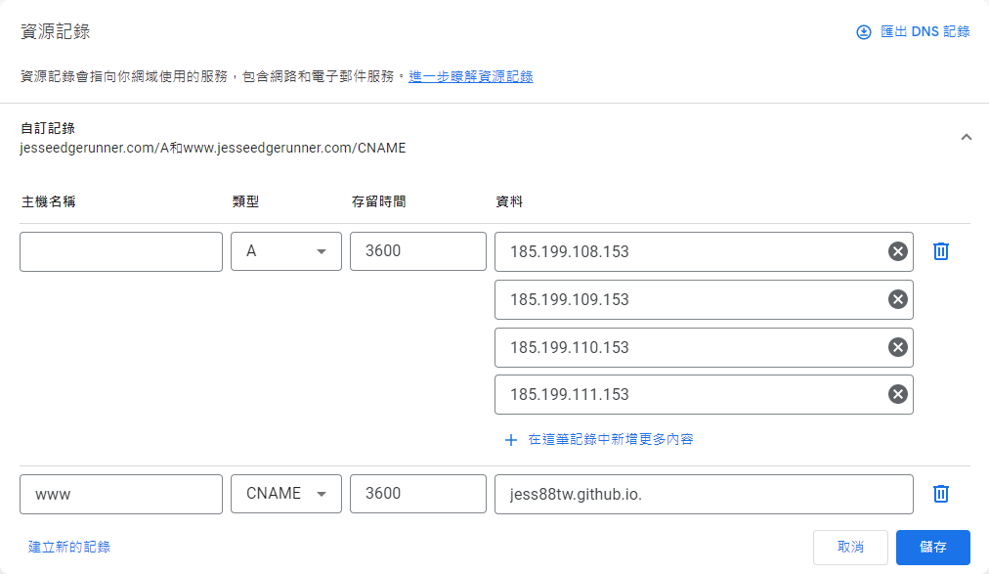Remove the 185.199.109.153 data entry
This screenshot has width=989, height=574.
tap(898, 299)
